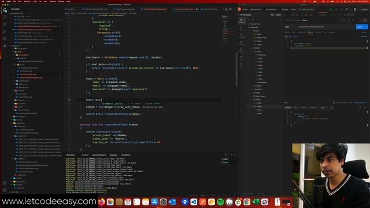Open the Terminal menu in macOS menu bar
This screenshot has width=370, height=208.
tap(53, 1)
